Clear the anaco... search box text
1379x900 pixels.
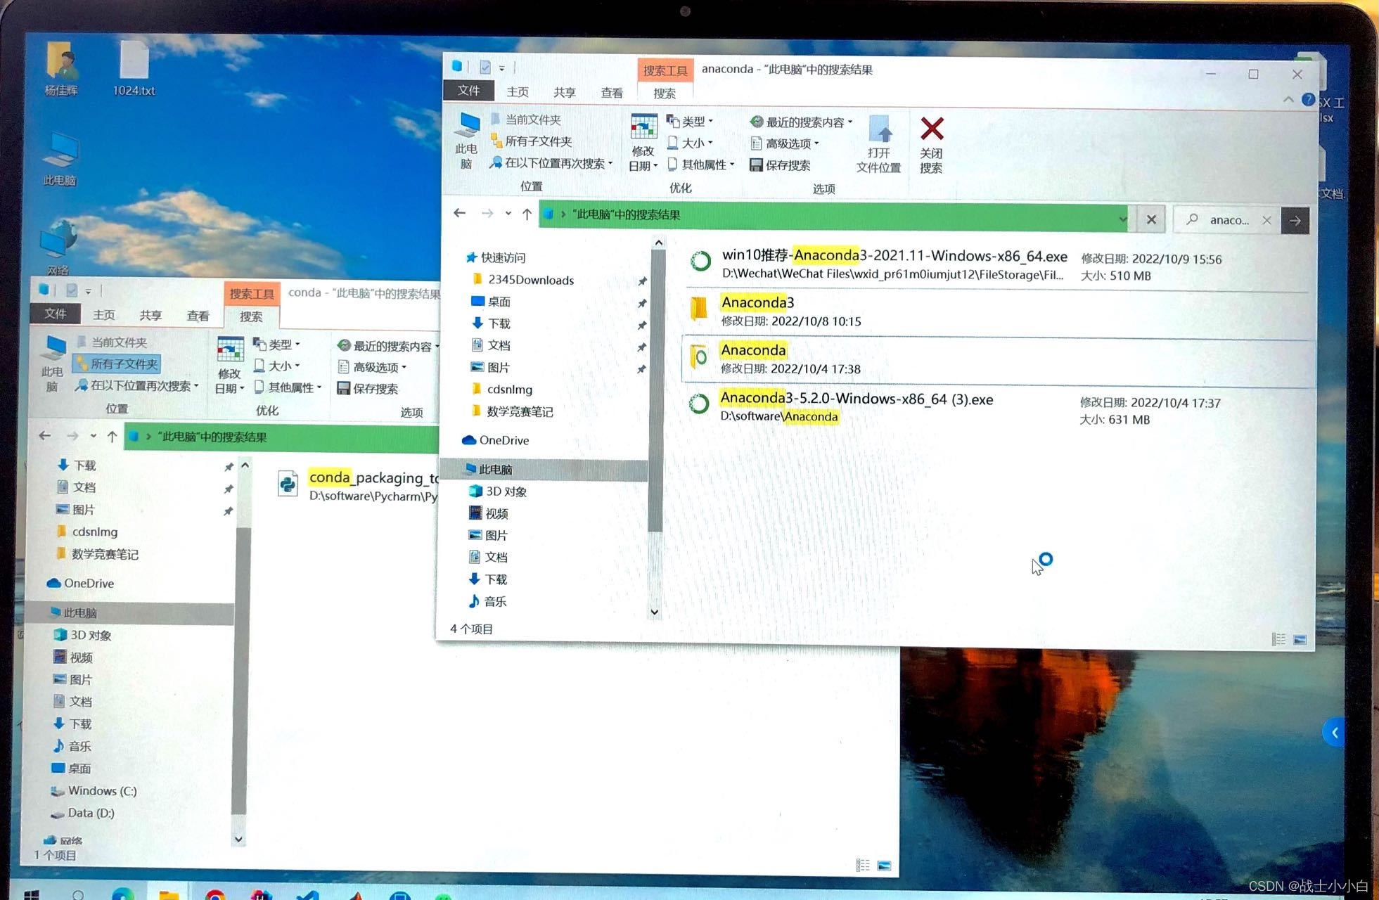[1266, 220]
